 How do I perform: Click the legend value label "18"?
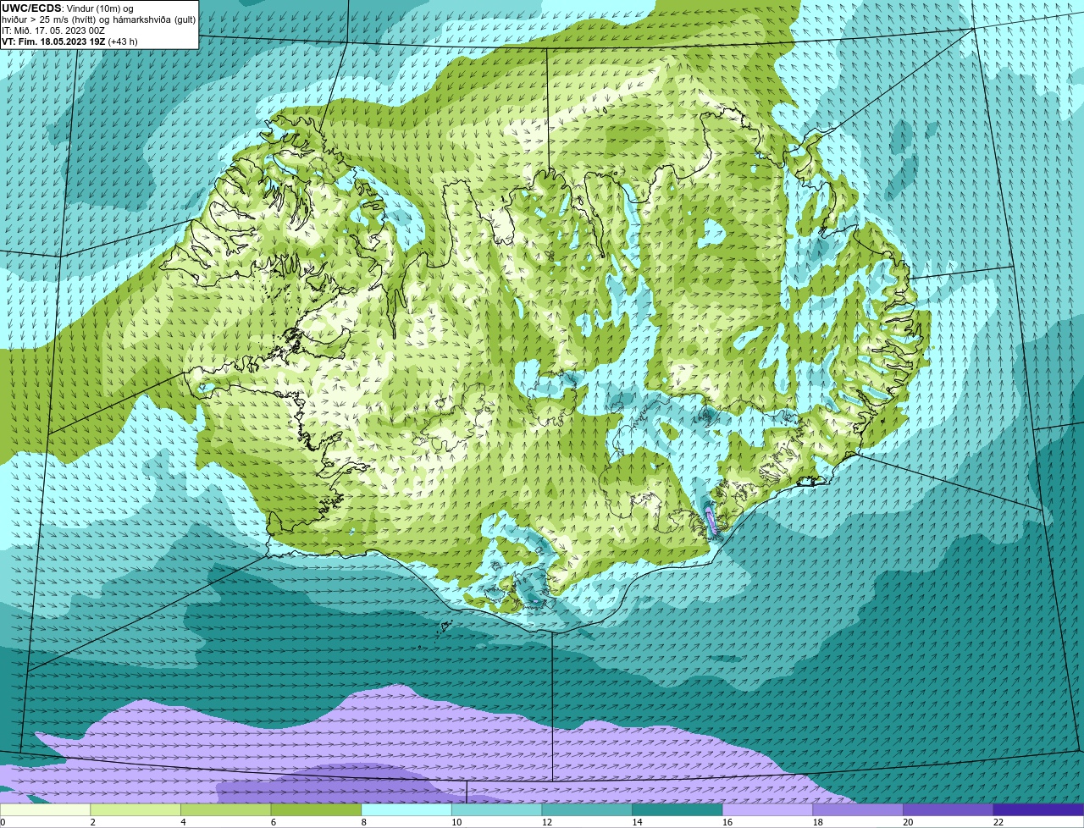[x=818, y=822]
